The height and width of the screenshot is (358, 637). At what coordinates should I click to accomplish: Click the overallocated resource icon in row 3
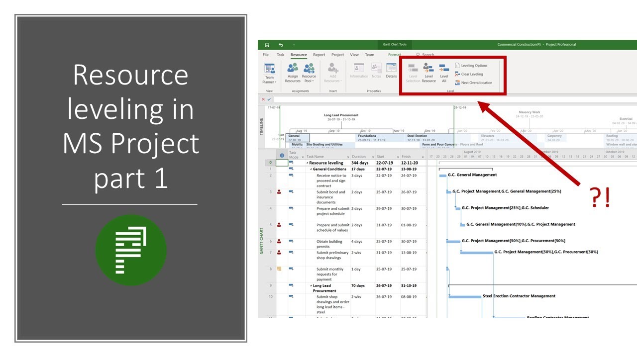click(279, 191)
